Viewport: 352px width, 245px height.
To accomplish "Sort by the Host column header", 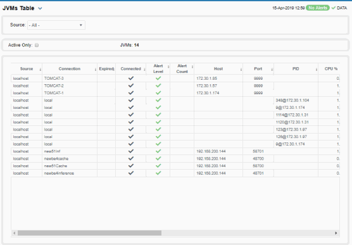I will click(218, 69).
